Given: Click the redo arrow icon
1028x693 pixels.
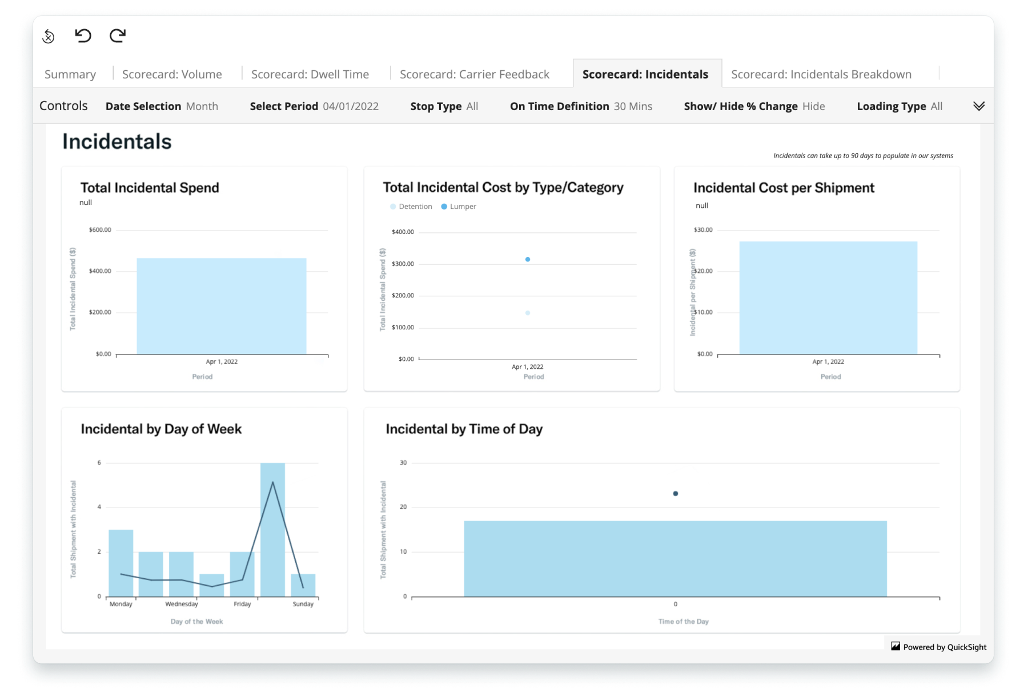Looking at the screenshot, I should [118, 36].
